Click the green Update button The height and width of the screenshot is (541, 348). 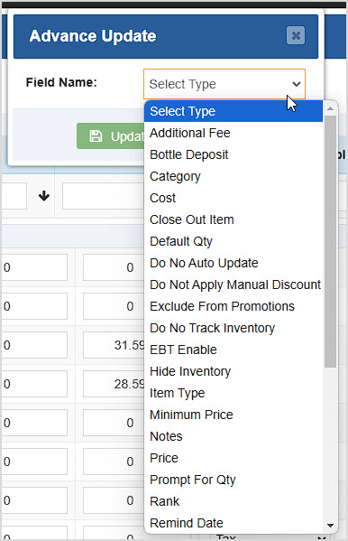111,136
